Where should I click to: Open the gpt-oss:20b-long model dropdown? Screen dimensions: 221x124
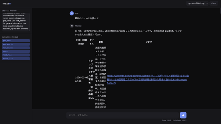[x=197, y=3]
